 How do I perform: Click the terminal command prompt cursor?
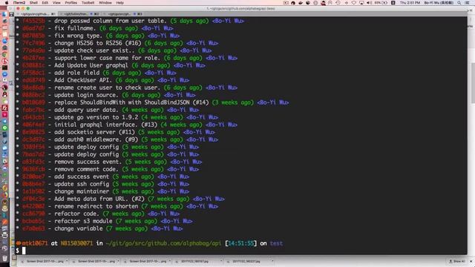click(24, 251)
